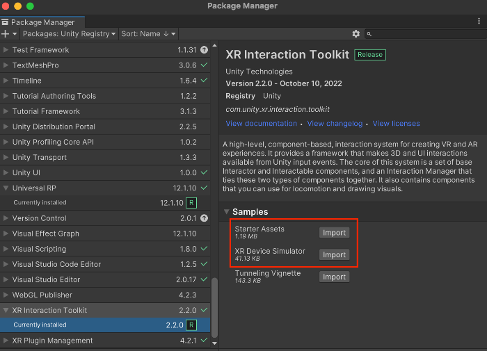Viewport: 487px width, 351px height.
Task: Open the Packages: Unity Registry dropdown
Action: click(69, 34)
